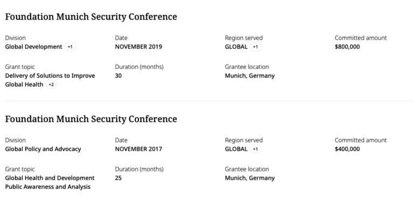Click GLOBAL region in the 2019 grant
This screenshot has width=414, height=198.
point(236,47)
